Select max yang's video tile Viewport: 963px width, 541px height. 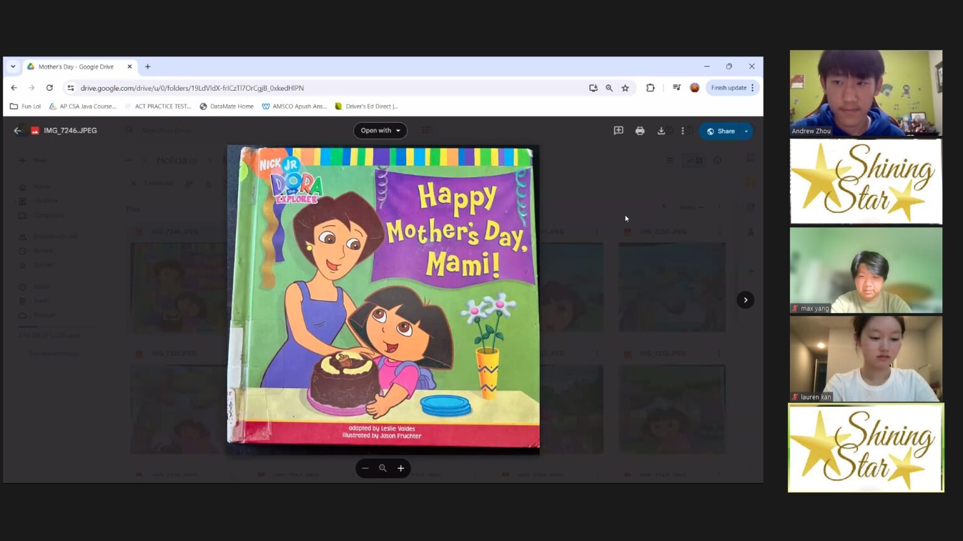tap(866, 270)
